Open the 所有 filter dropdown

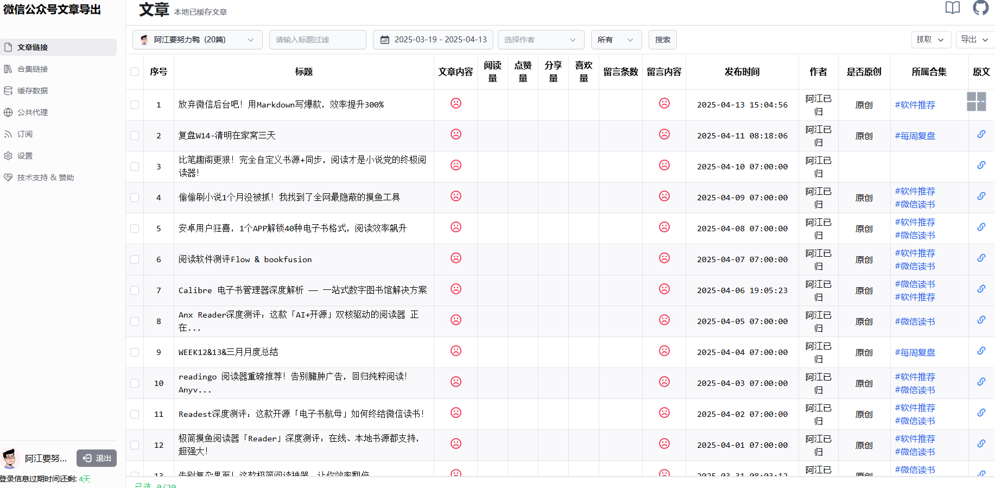coord(616,40)
